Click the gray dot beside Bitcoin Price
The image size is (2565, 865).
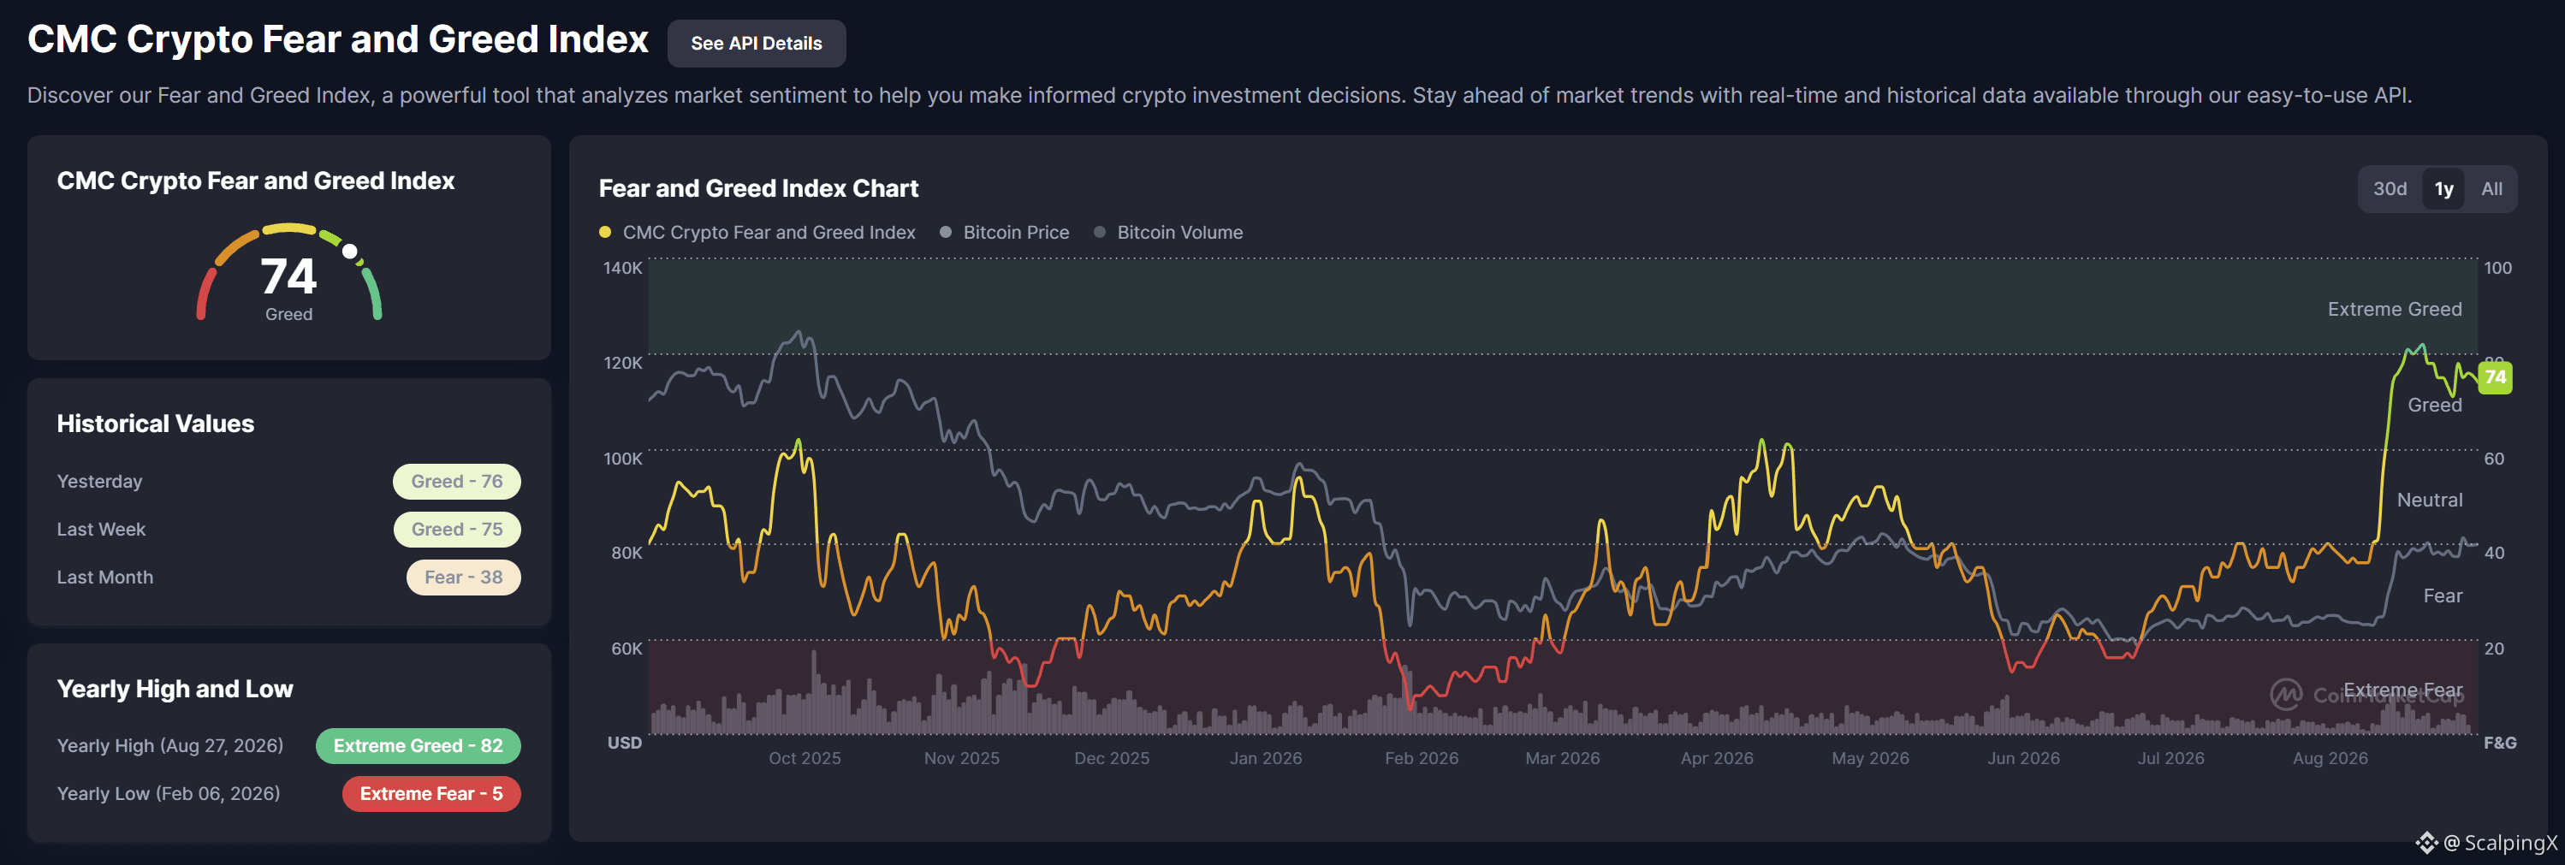tap(945, 232)
